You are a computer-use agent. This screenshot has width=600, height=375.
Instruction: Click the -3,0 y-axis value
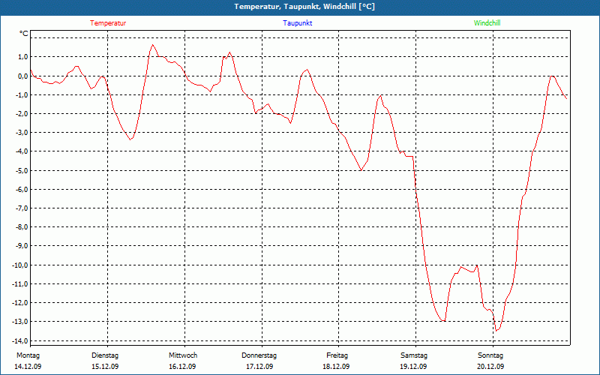click(x=22, y=133)
